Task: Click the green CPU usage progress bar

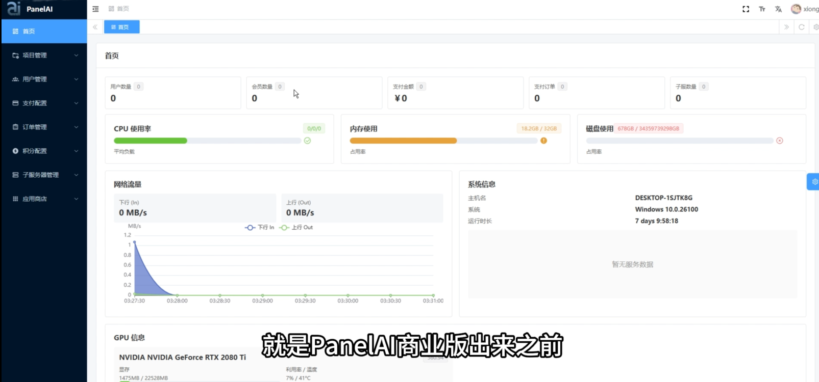Action: pos(151,141)
